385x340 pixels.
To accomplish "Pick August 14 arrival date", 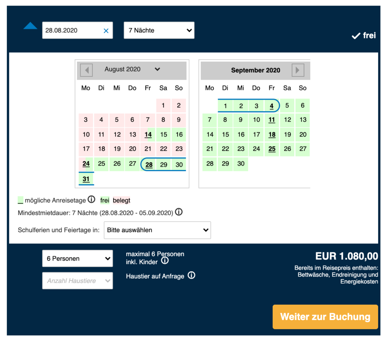I will tap(148, 135).
